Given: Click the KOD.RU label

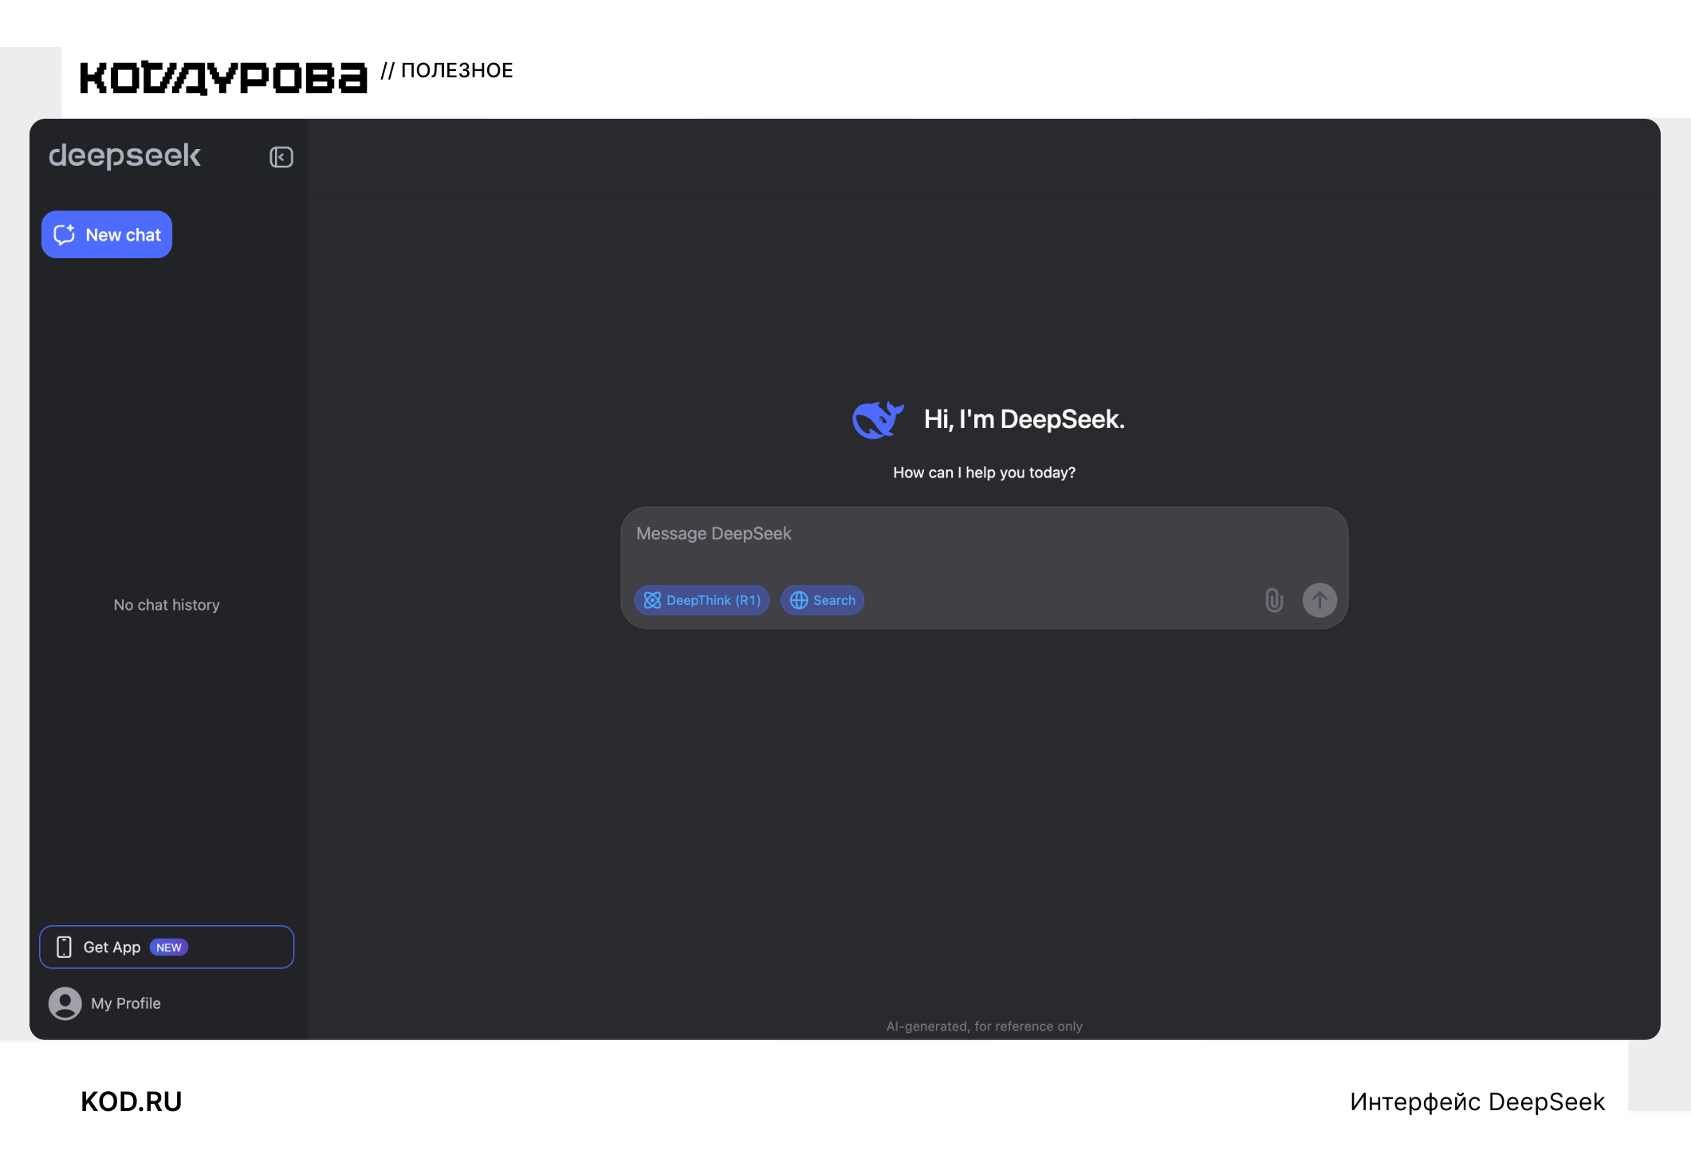Looking at the screenshot, I should (132, 1101).
